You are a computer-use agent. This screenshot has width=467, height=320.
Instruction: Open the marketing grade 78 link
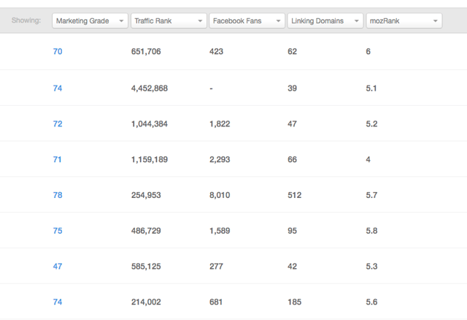58,195
